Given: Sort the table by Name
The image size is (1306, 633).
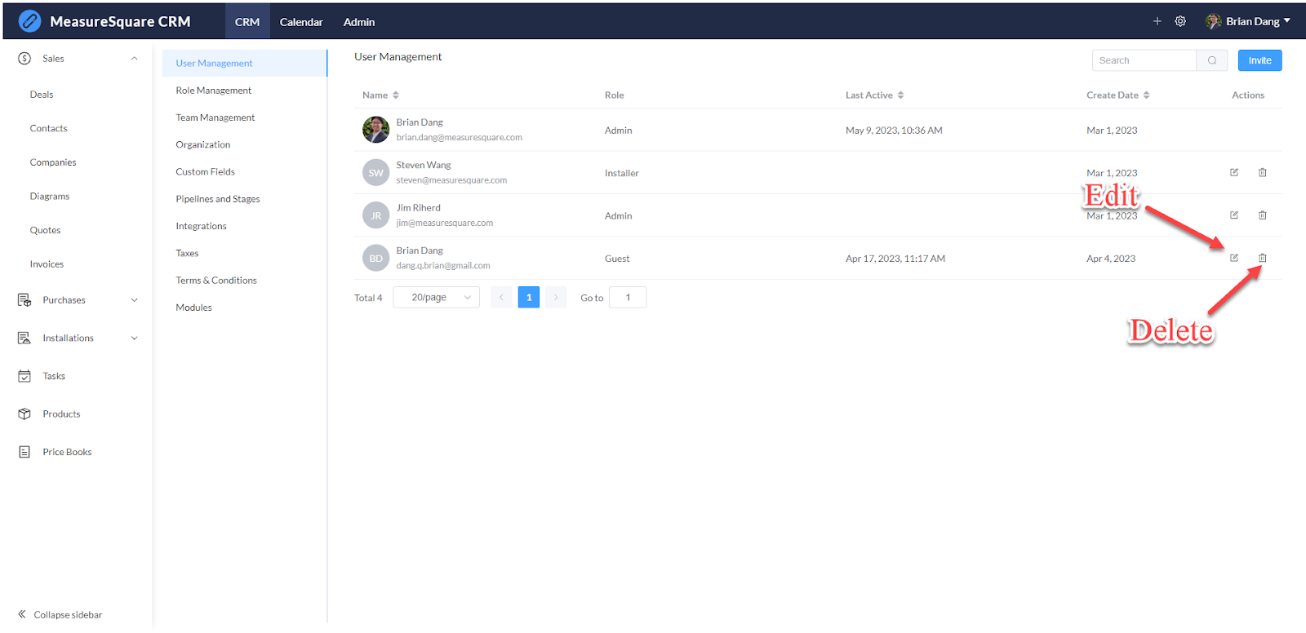Looking at the screenshot, I should point(396,95).
